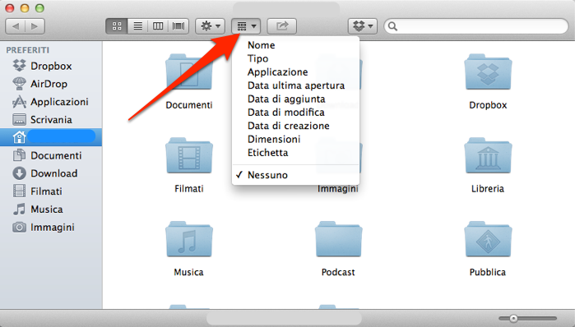Arrange items by Dimensioni
Viewport: 575px width, 327px height.
coord(295,139)
